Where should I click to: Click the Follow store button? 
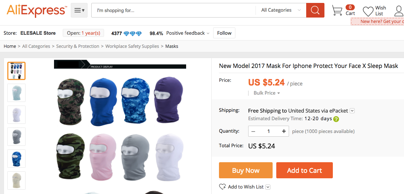(224, 33)
